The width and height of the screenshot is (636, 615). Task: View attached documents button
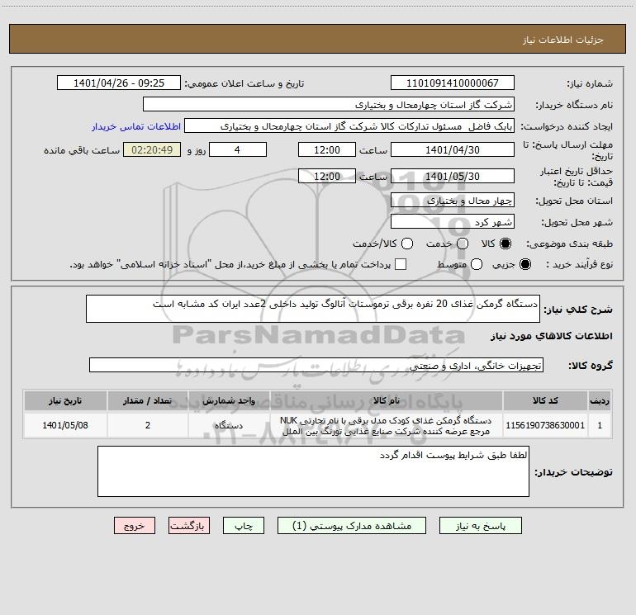352,526
